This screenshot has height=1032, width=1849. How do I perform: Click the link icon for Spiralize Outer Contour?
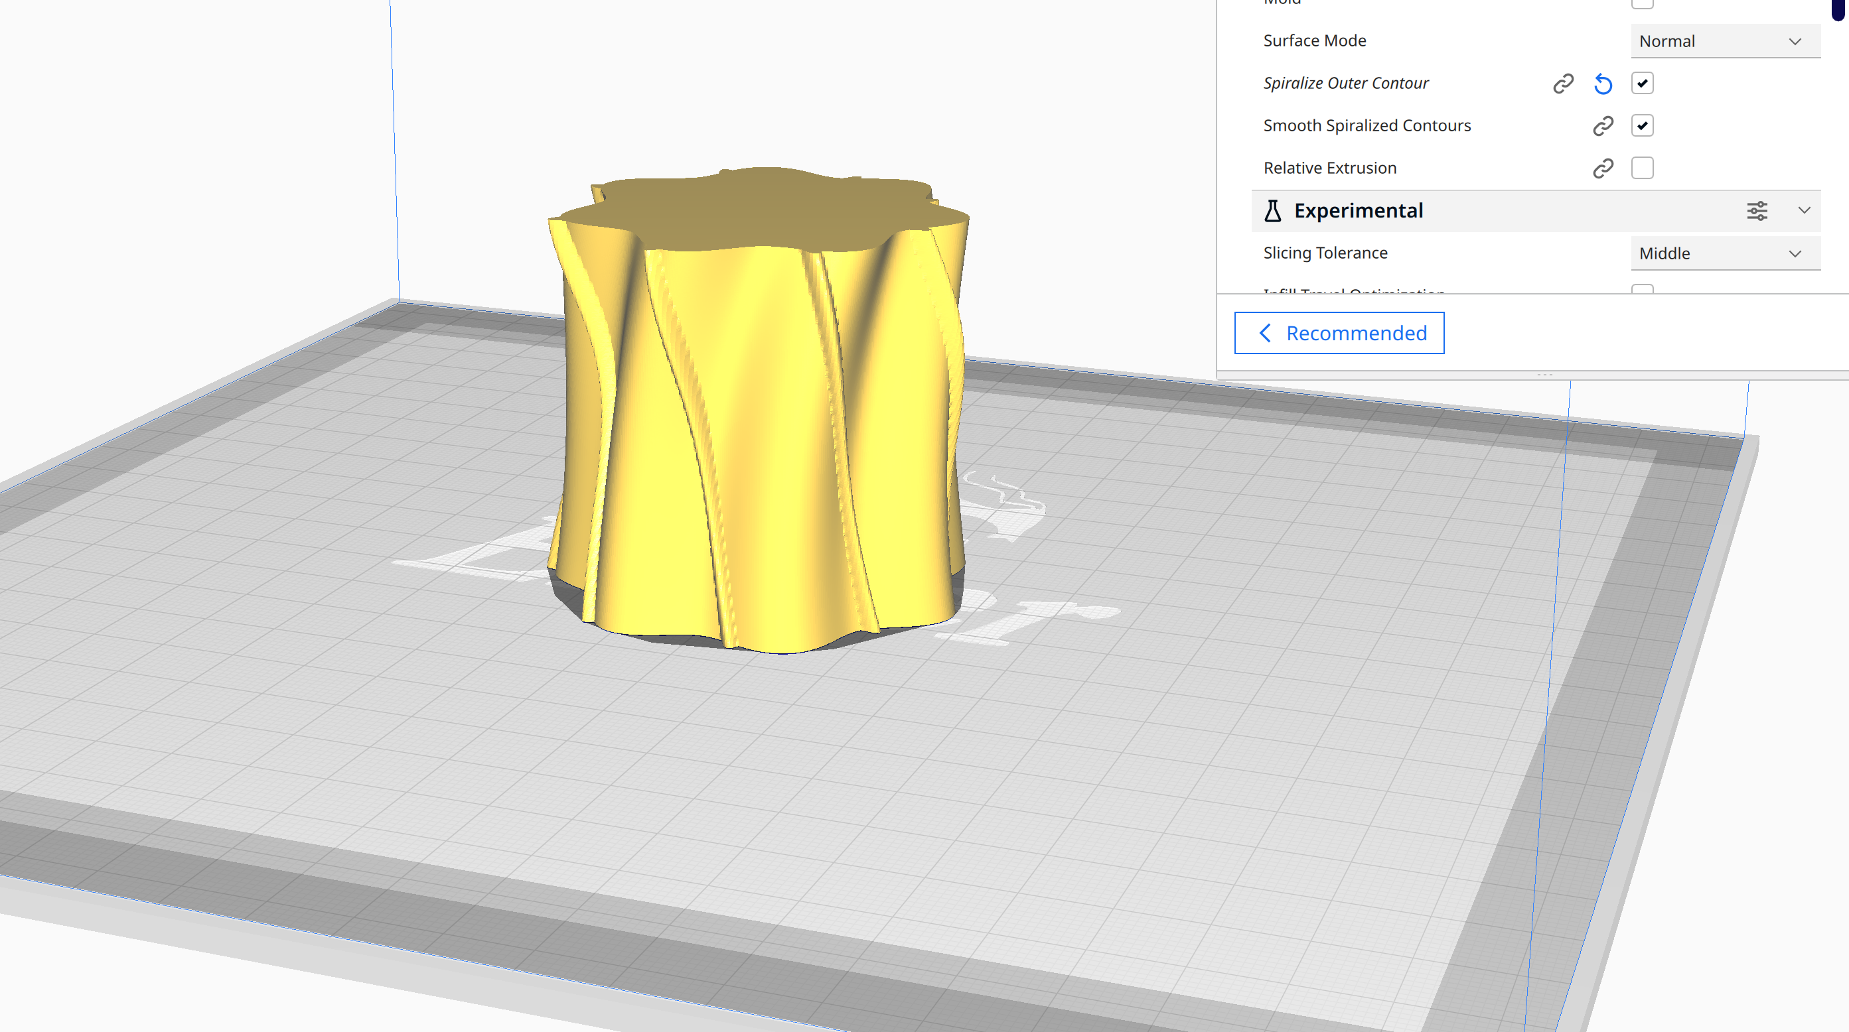coord(1564,84)
